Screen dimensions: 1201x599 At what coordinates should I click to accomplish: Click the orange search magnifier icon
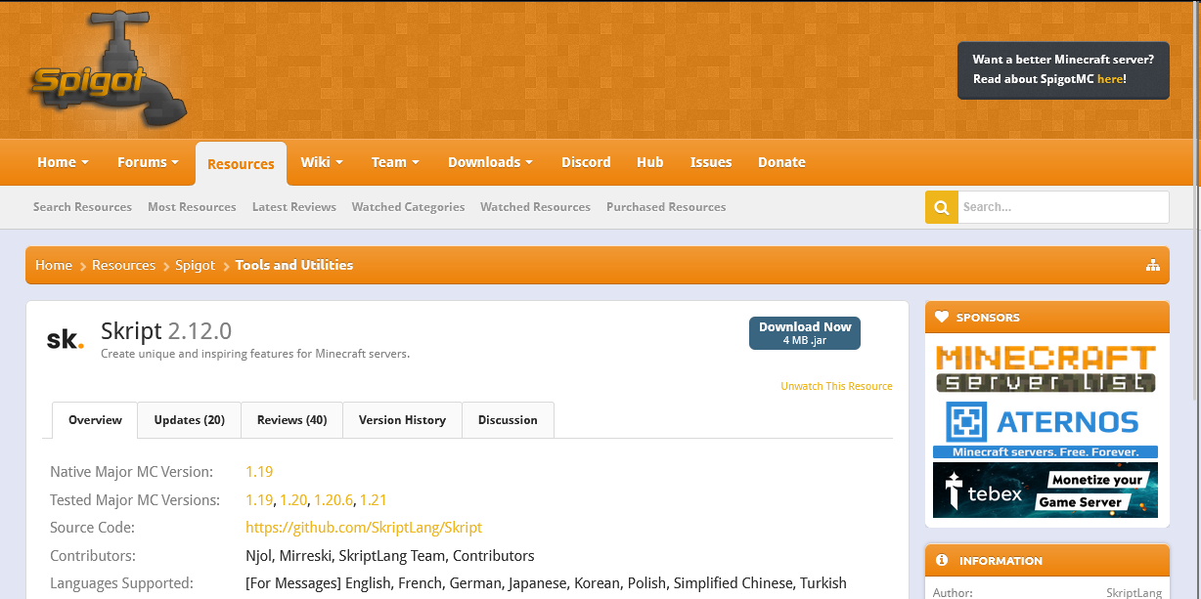[941, 207]
